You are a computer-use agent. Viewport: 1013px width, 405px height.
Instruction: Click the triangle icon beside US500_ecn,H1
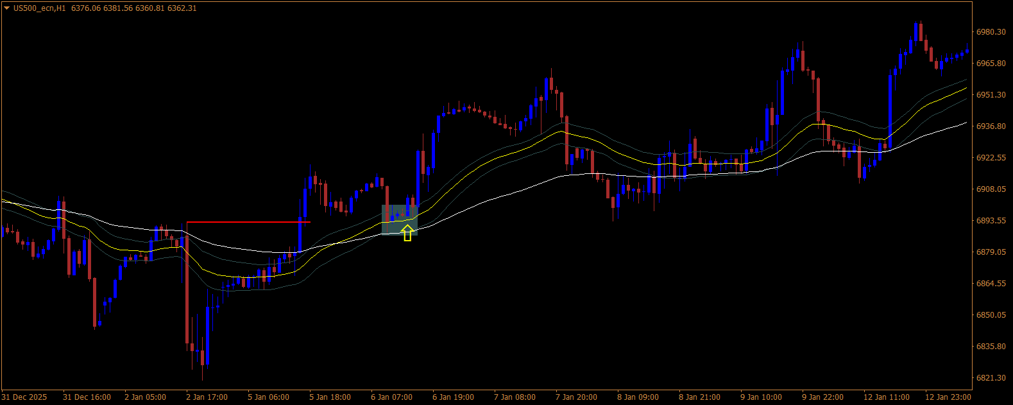[6, 8]
